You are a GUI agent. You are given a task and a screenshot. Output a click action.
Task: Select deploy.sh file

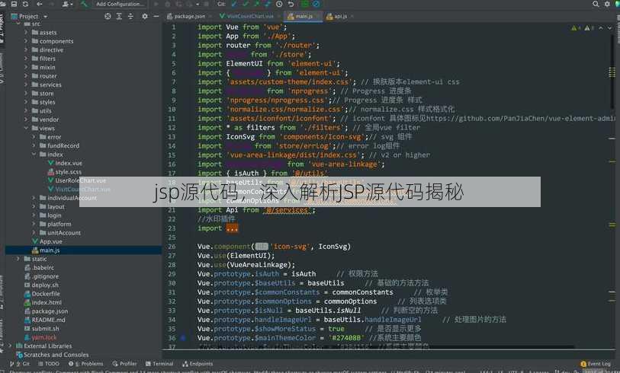tap(41, 285)
